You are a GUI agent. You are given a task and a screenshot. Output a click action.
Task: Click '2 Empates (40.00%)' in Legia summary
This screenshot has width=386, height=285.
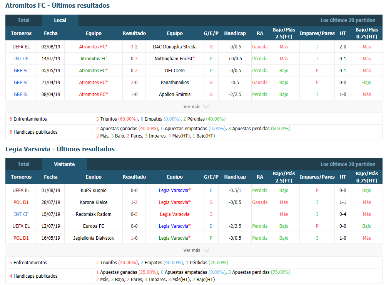pos(162,263)
